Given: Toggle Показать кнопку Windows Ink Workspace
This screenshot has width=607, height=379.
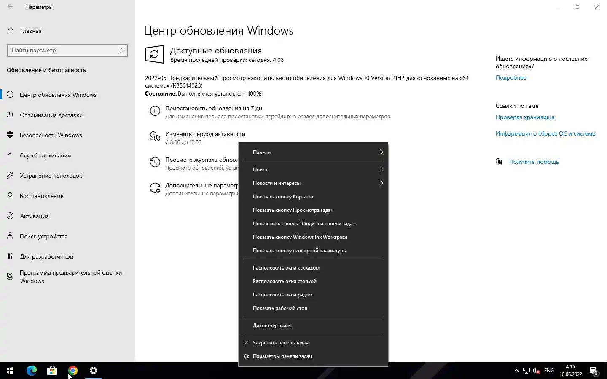Looking at the screenshot, I should coord(313,237).
